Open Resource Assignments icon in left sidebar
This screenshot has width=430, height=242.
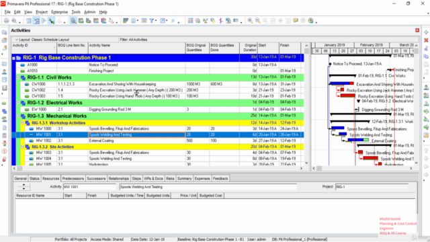coord(5,119)
